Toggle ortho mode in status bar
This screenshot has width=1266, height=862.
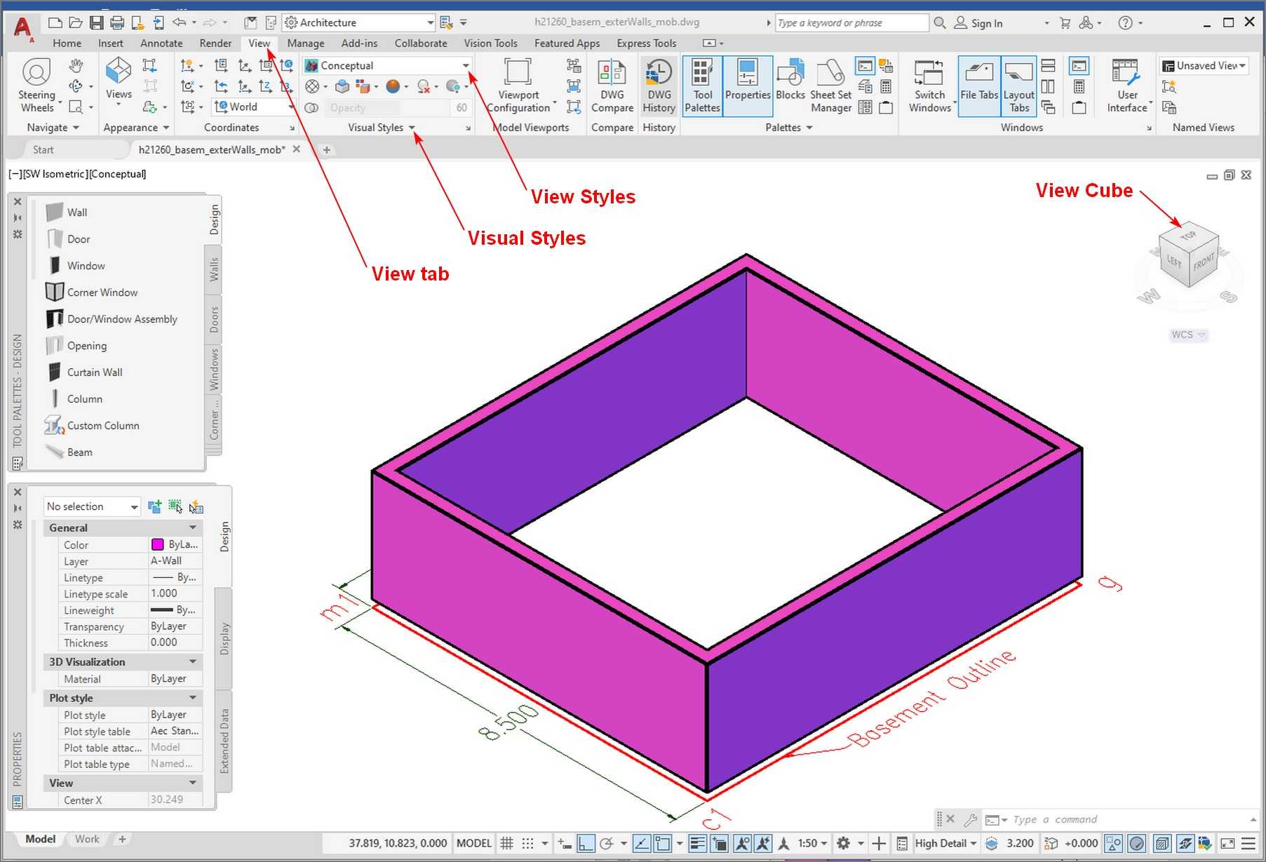[586, 843]
